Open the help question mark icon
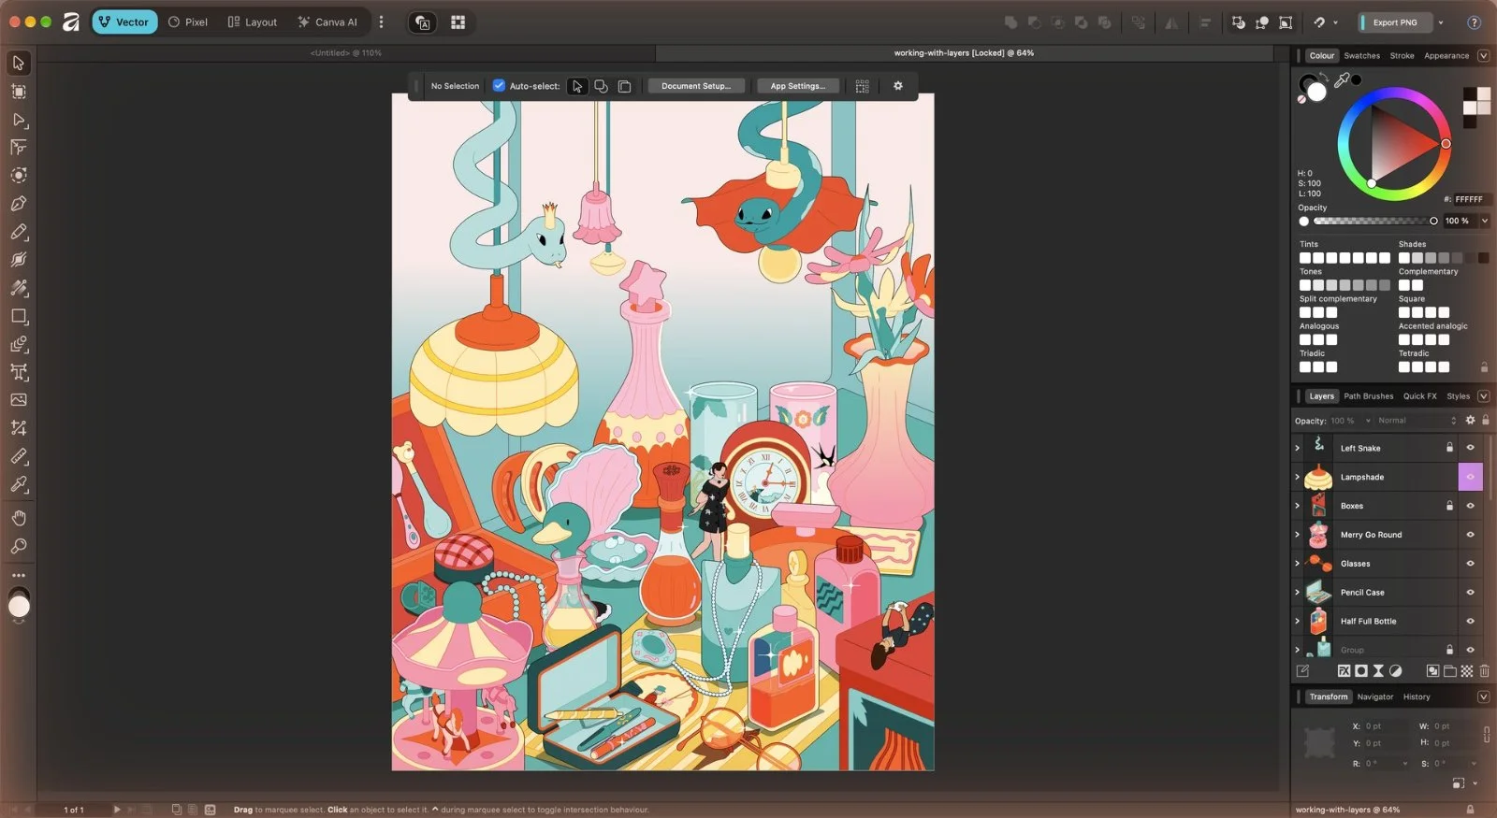Viewport: 1497px width, 818px height. pos(1474,22)
